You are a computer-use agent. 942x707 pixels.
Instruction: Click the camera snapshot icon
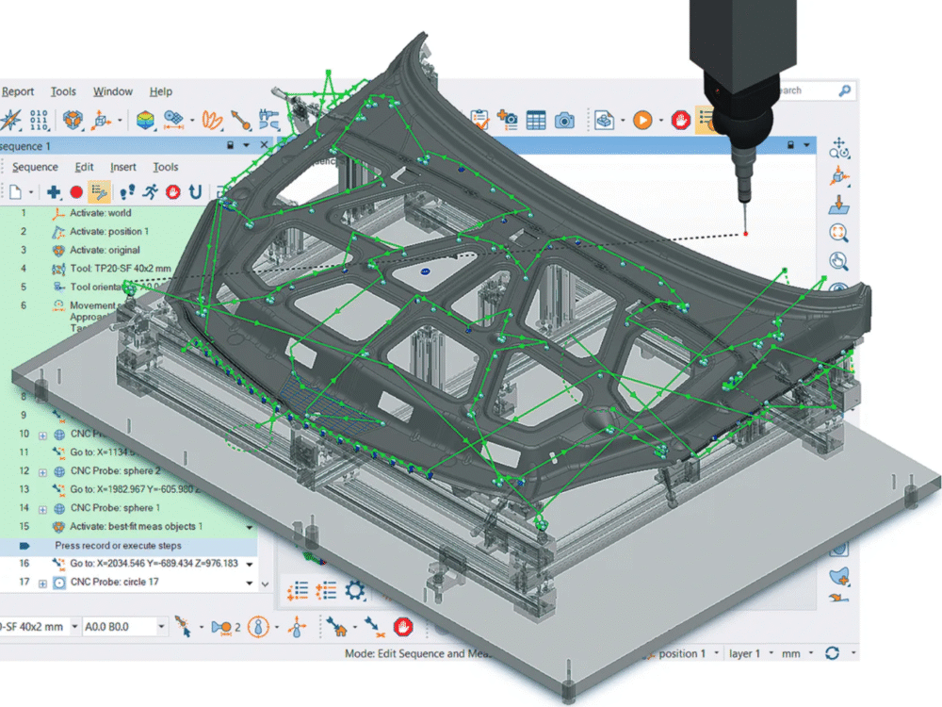[x=564, y=121]
